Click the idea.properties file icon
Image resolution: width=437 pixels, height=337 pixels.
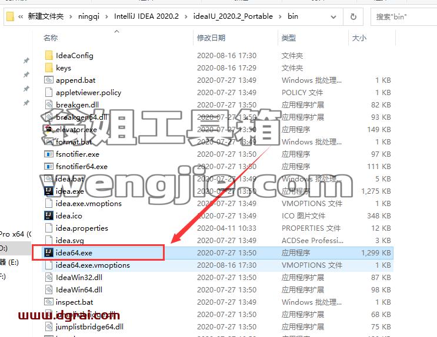pos(49,228)
